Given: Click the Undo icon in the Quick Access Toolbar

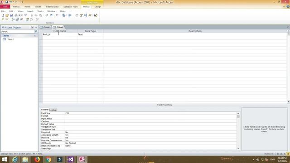Looking at the screenshot, I should tap(10, 2).
